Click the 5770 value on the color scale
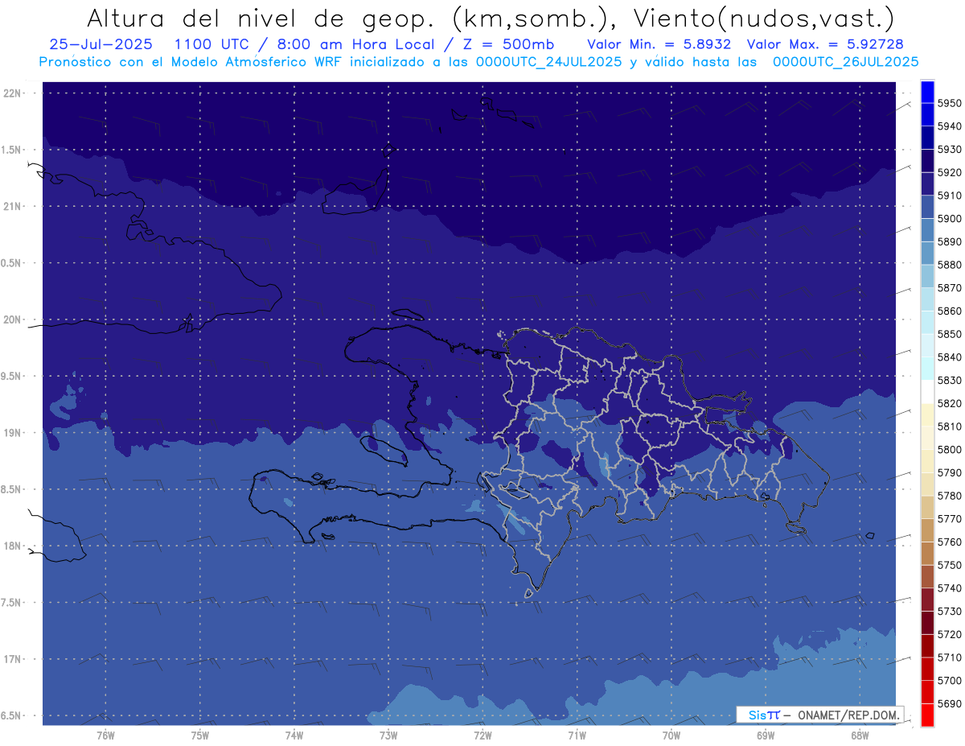The image size is (965, 746). (x=950, y=519)
